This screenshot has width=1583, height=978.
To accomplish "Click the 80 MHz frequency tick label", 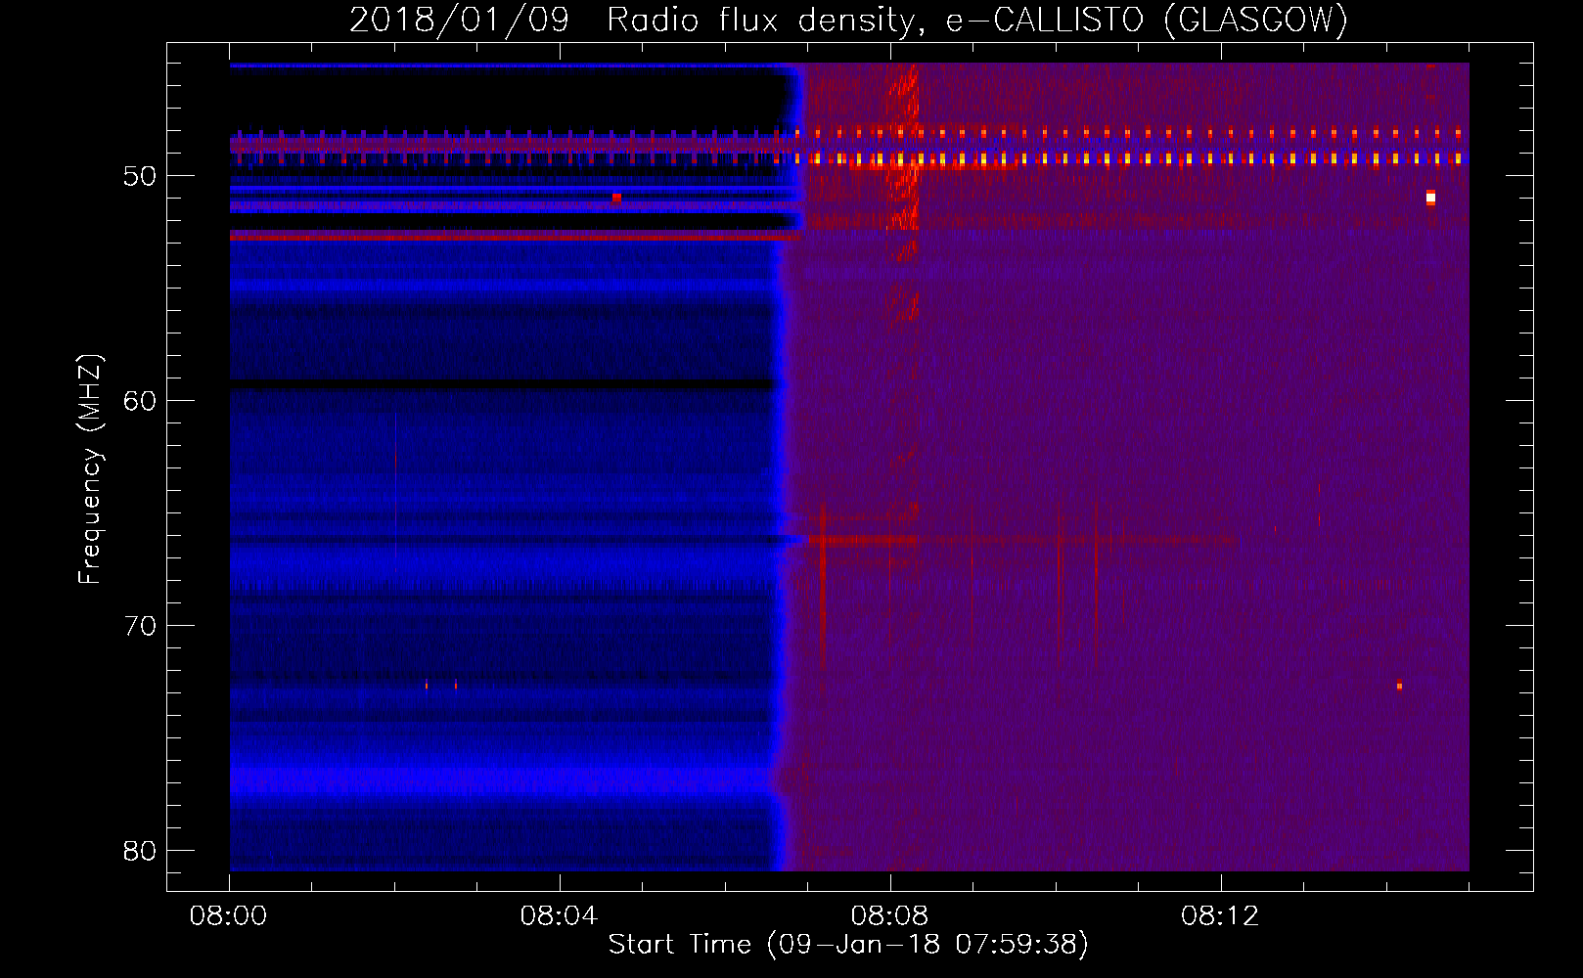I will (140, 851).
